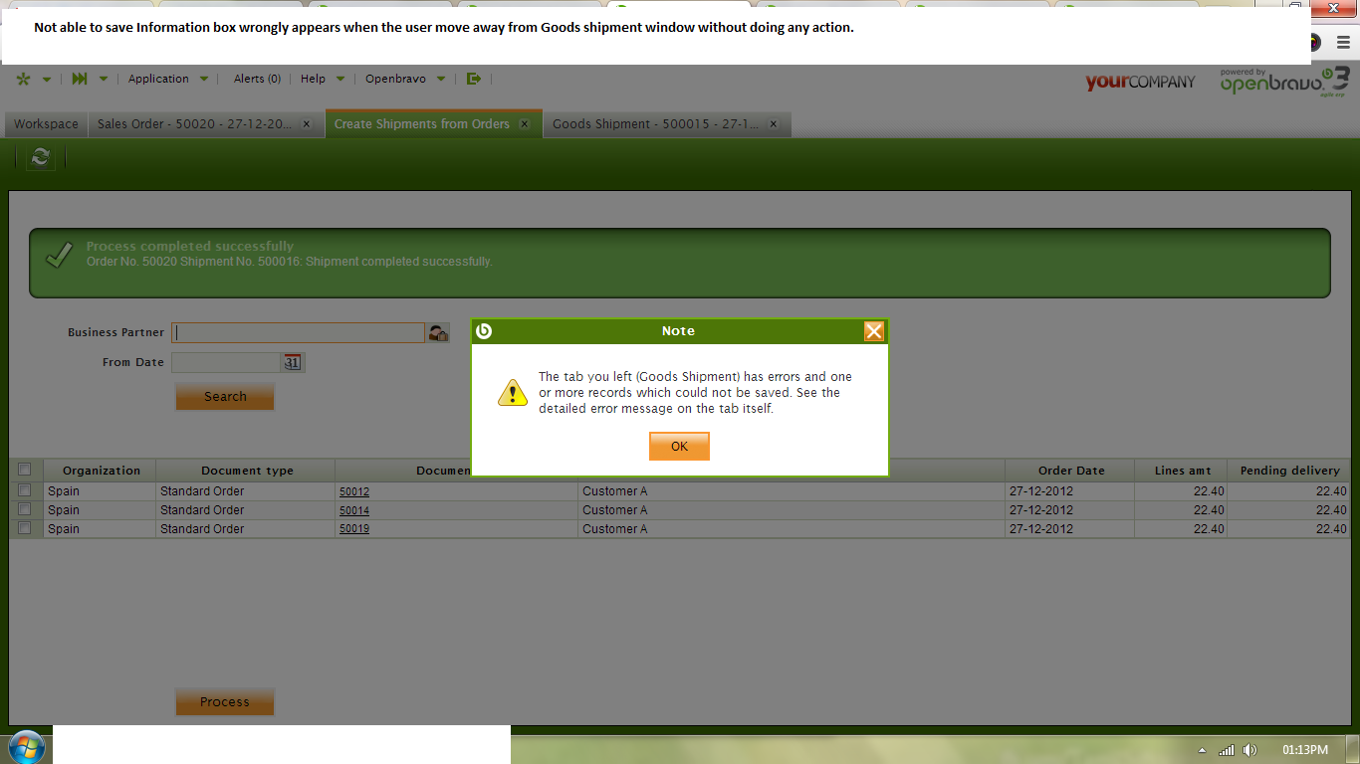
Task: Check the row checkbox for order 50012
Action: (25, 490)
